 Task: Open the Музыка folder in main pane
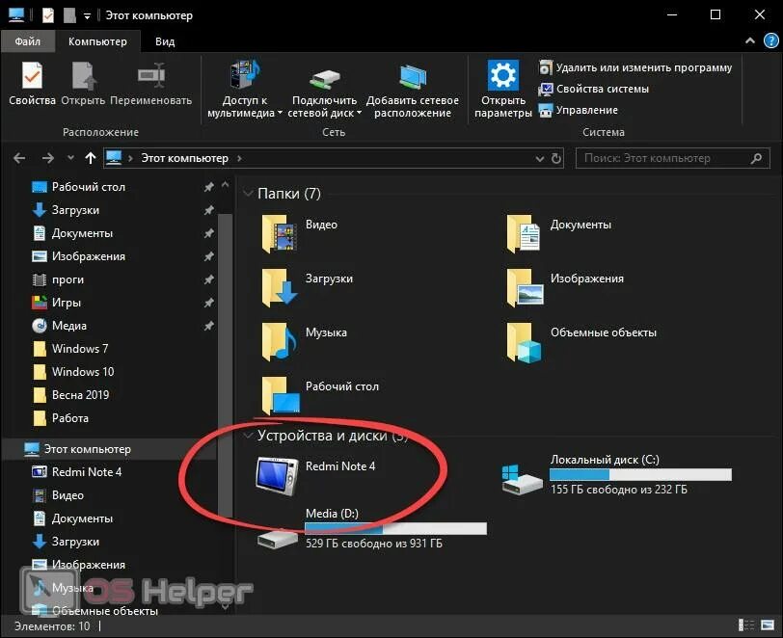coord(280,341)
